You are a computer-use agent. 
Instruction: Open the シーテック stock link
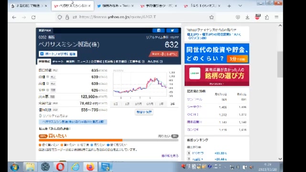tap(195, 107)
